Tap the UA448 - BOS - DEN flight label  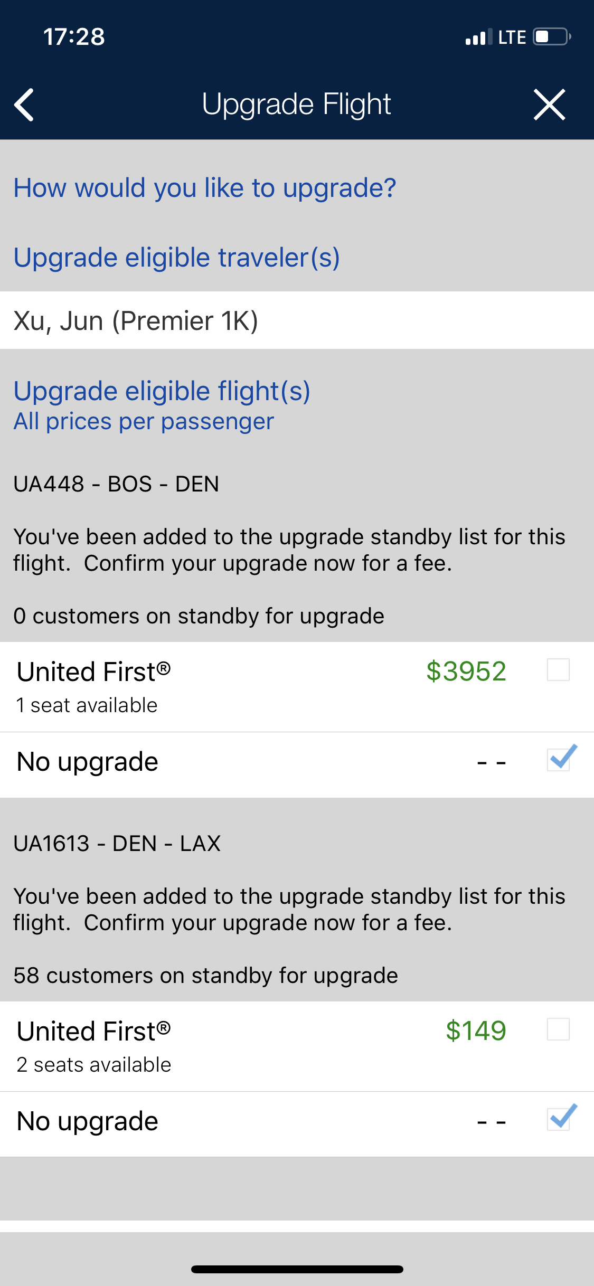[116, 484]
